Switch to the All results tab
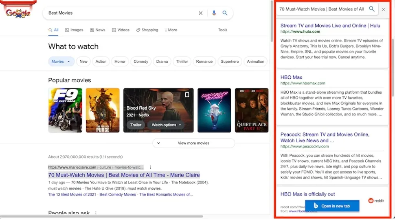This screenshot has height=220, width=395. [53, 30]
